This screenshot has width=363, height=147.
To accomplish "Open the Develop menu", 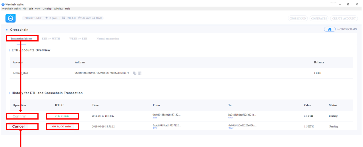I will pyautogui.click(x=47, y=9).
